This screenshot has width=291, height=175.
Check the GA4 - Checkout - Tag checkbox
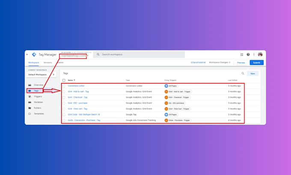64,98
